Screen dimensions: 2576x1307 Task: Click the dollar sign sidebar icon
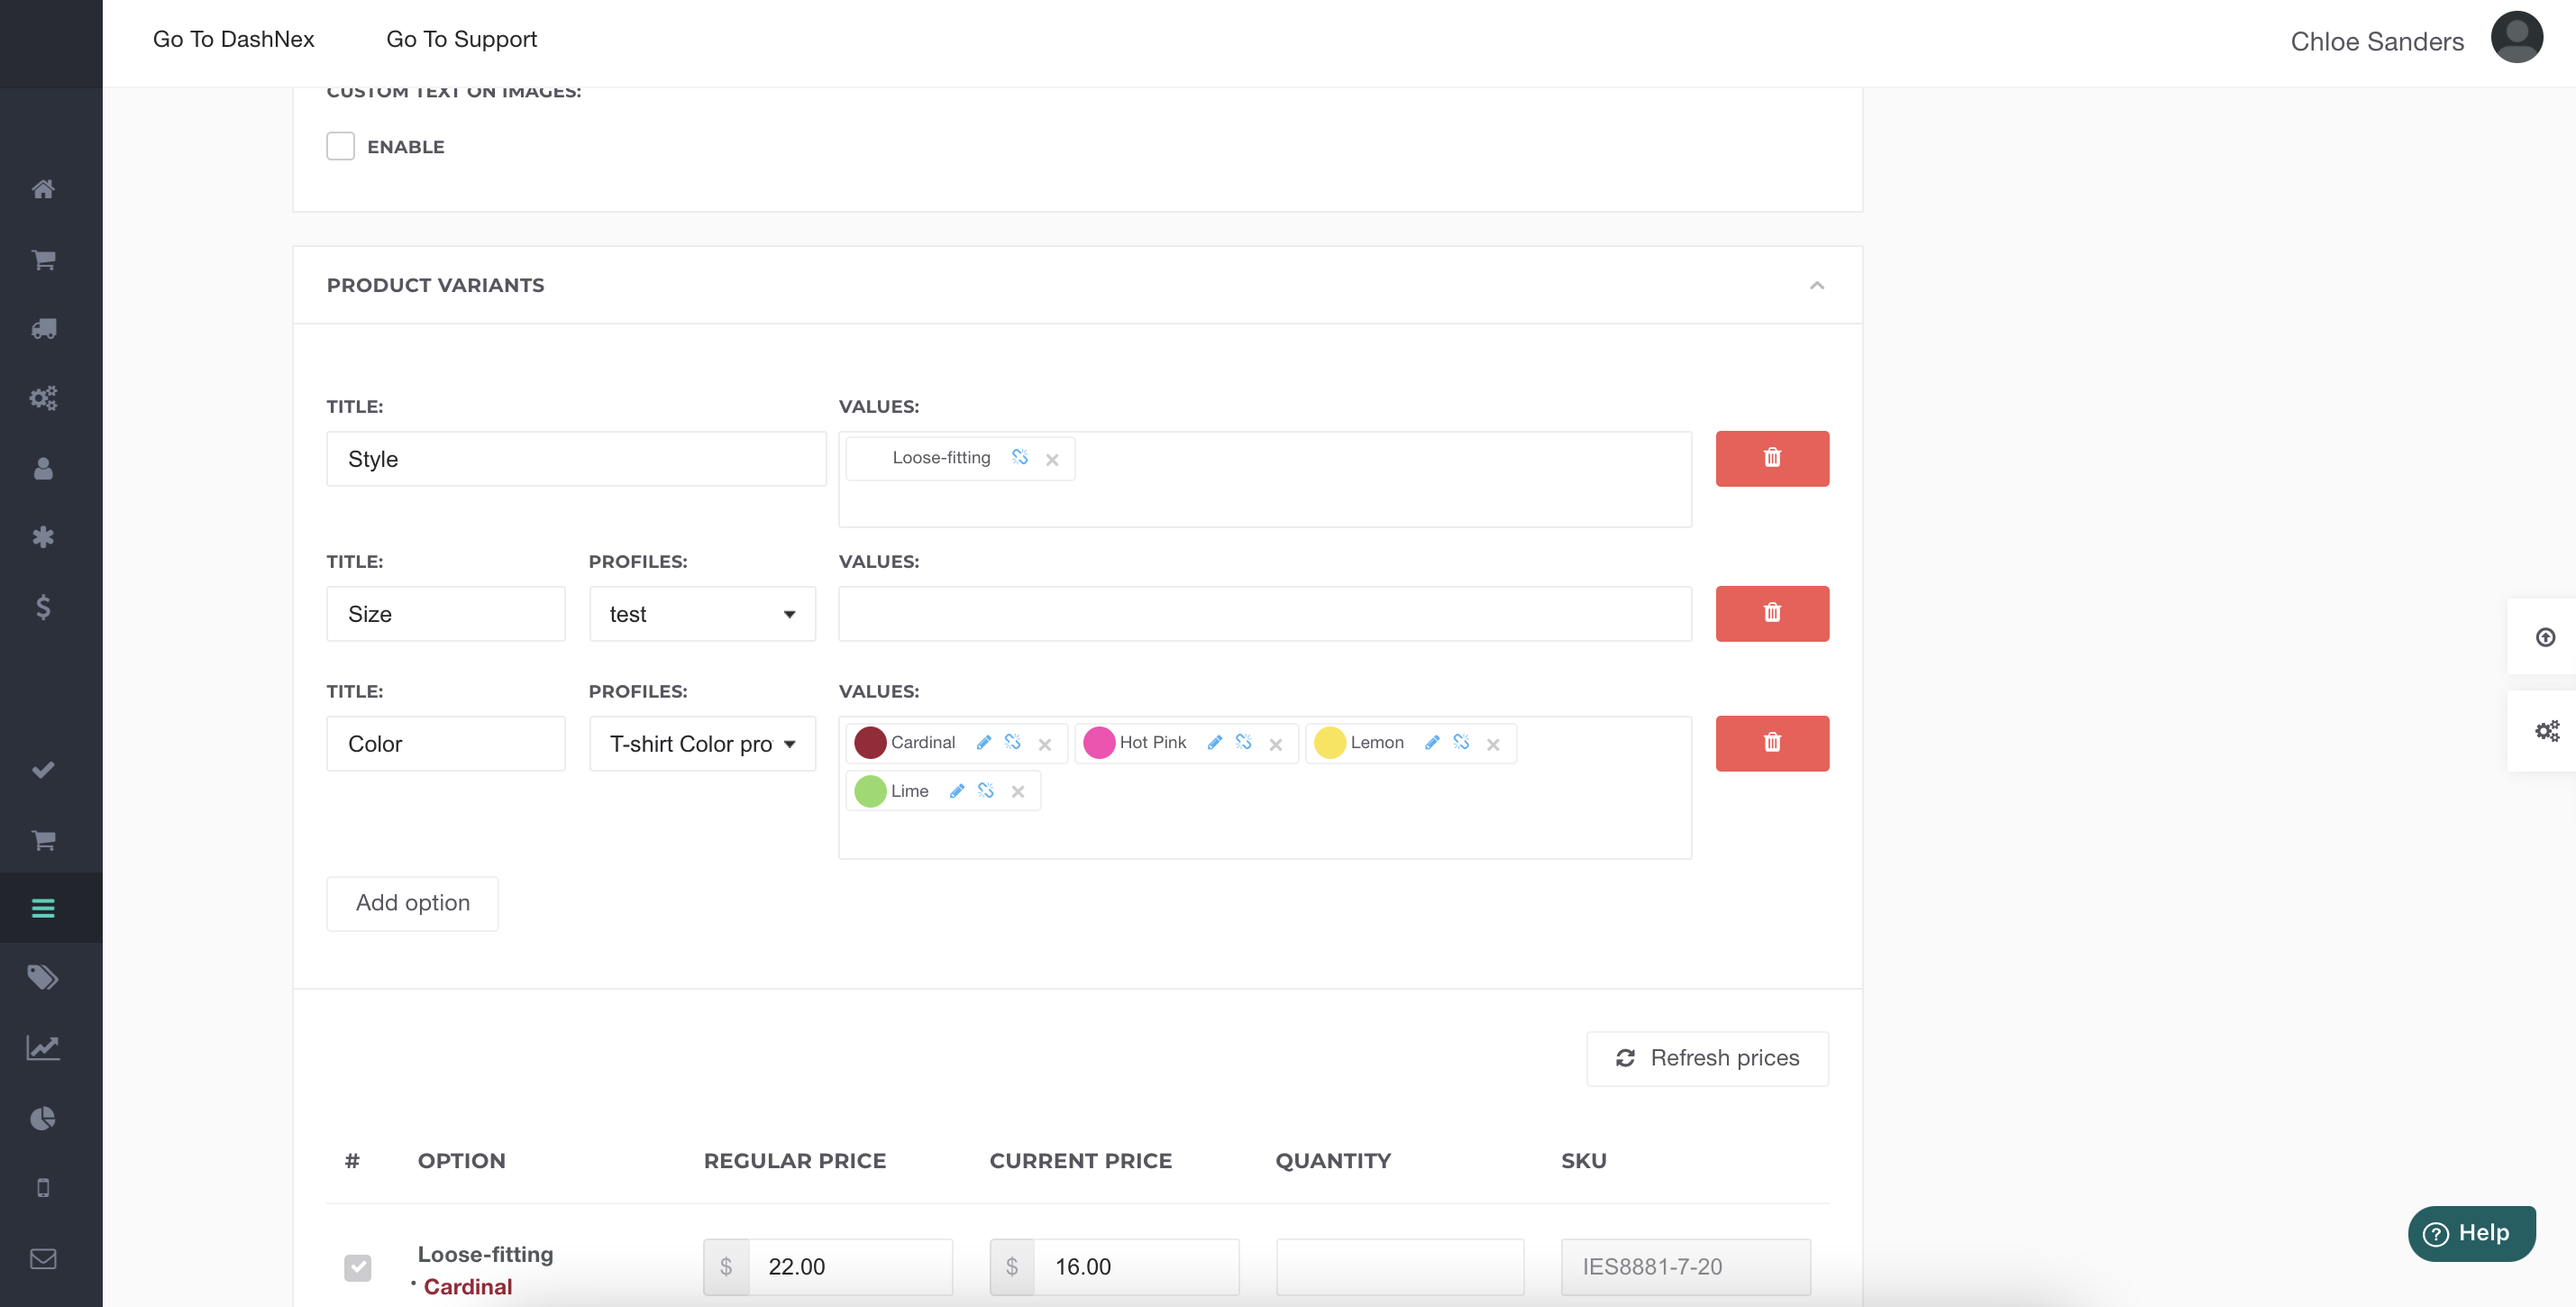click(x=43, y=607)
